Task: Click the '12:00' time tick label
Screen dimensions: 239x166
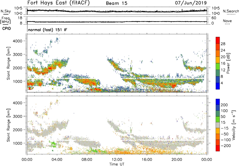Action: point(117,160)
